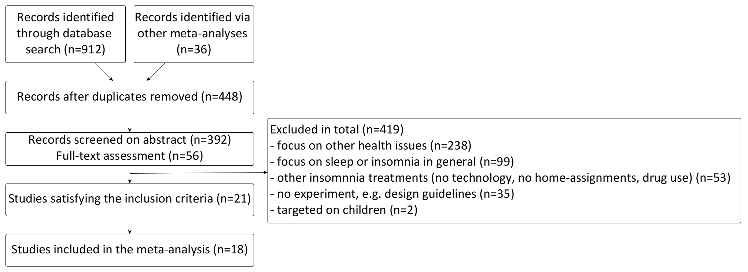Click the 'other insomnia treatments' exclusion line (n=53)

pyautogui.click(x=500, y=178)
